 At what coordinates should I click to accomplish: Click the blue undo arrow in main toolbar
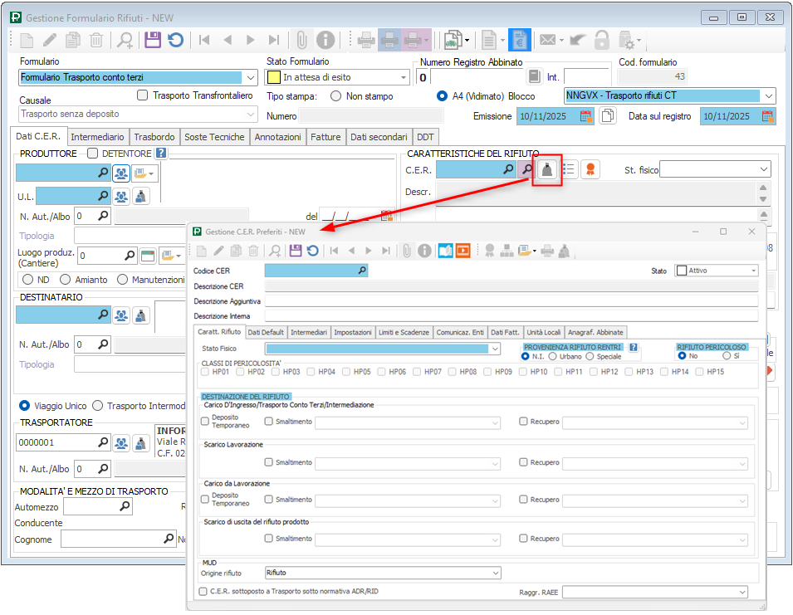[x=175, y=39]
